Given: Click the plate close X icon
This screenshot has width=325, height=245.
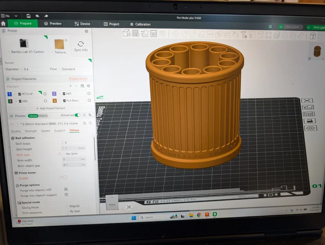Looking at the screenshot, I should click(x=307, y=100).
